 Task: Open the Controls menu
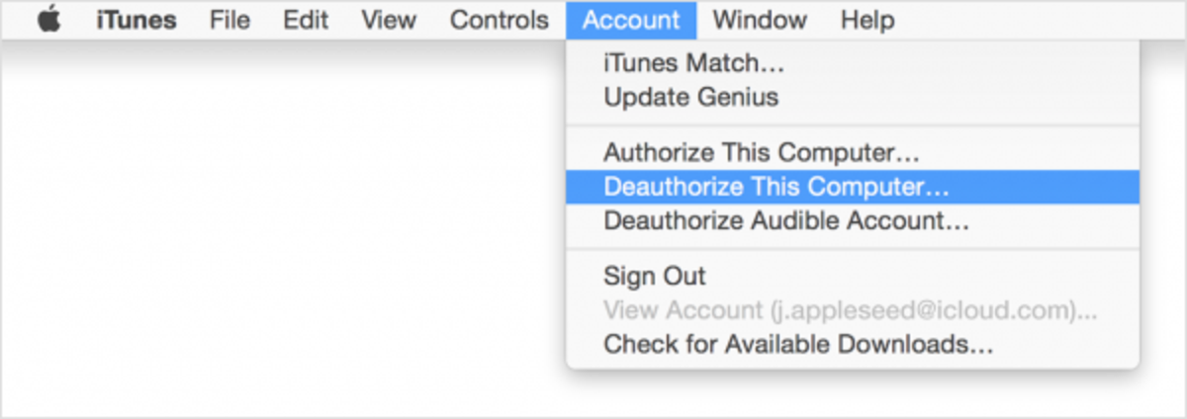(x=500, y=20)
